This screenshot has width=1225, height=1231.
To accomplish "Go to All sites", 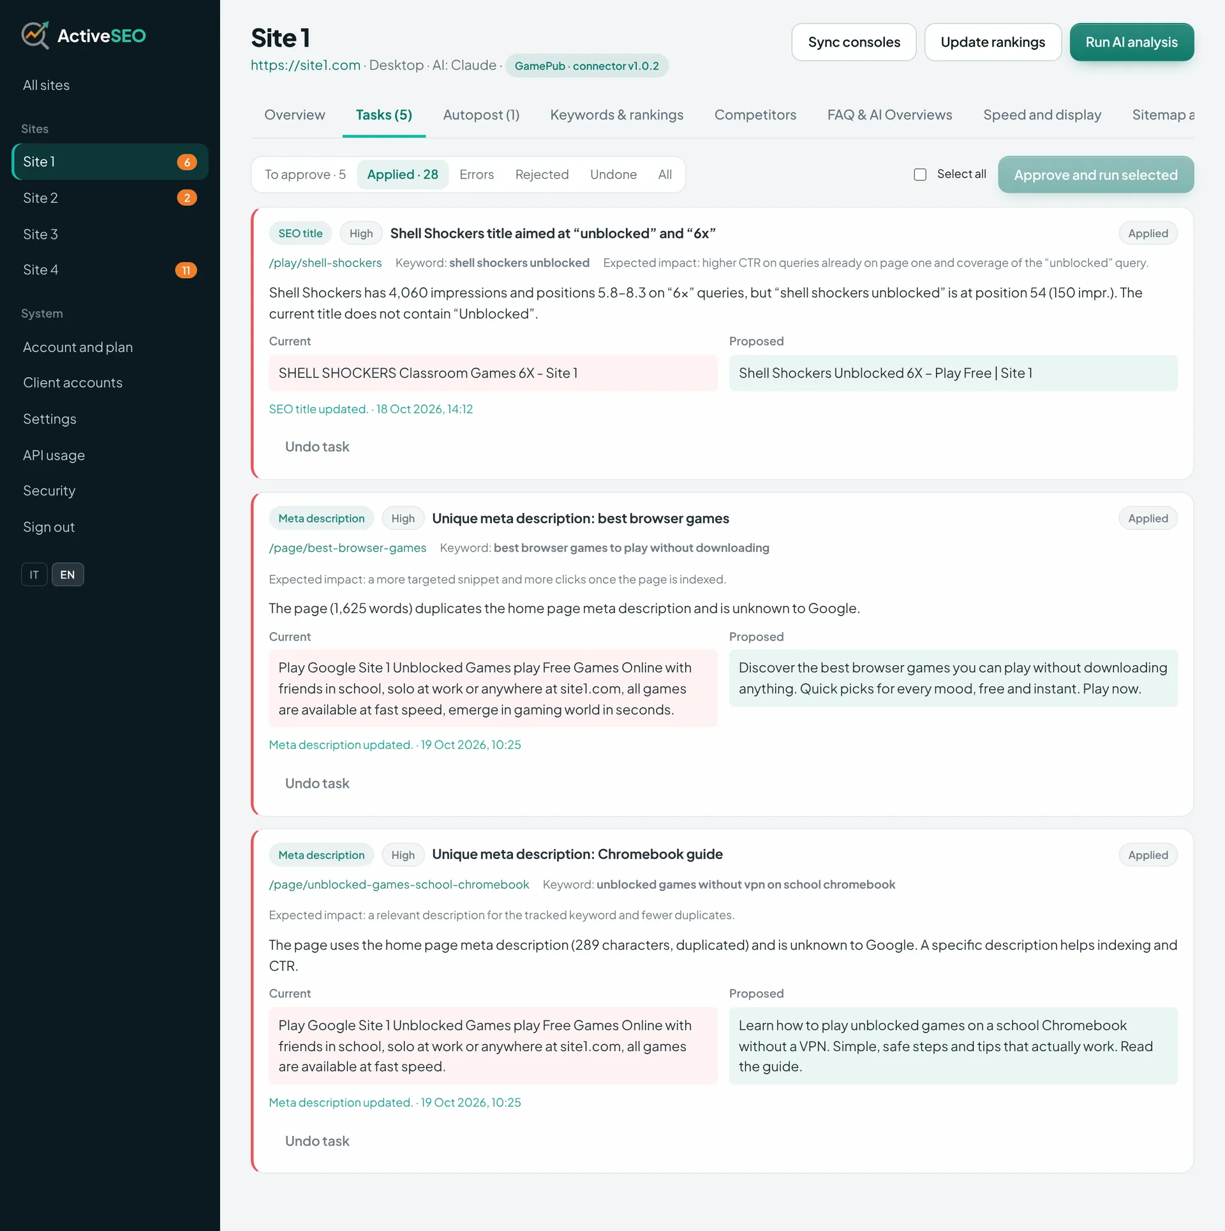I will tap(110, 85).
